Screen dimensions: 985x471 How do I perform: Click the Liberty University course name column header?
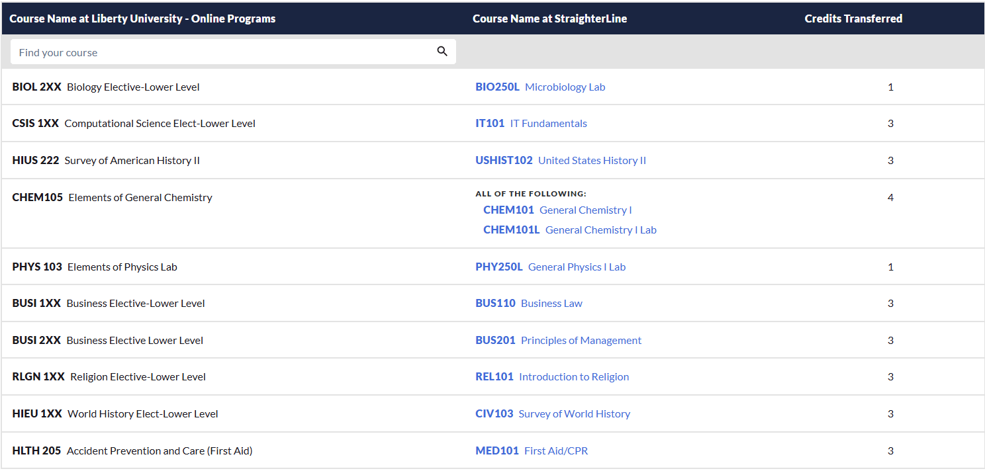click(x=142, y=19)
